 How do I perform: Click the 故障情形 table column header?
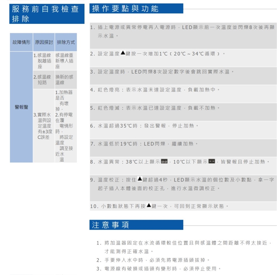pyautogui.click(x=21, y=42)
